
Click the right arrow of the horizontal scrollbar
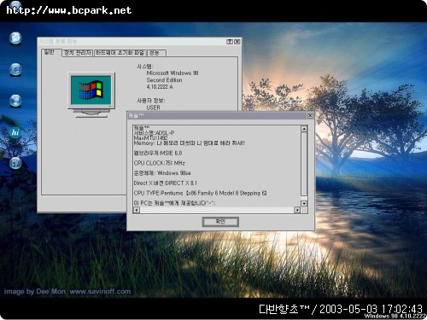(x=297, y=210)
